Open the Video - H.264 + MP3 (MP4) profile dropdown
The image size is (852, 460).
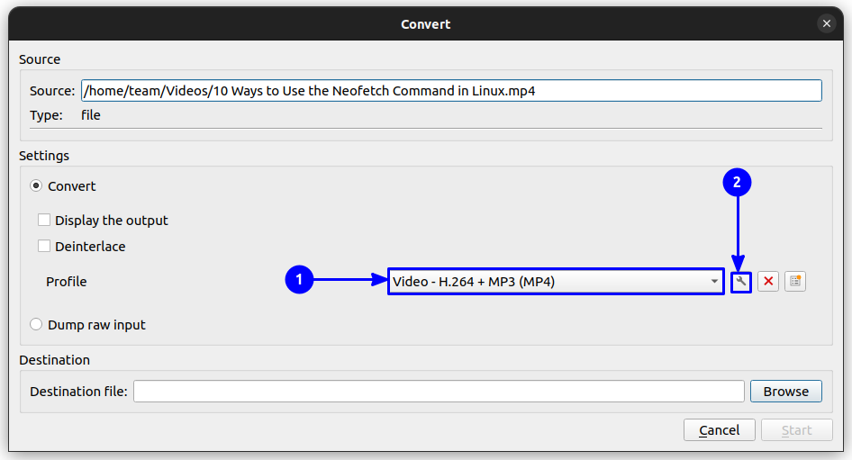549,282
